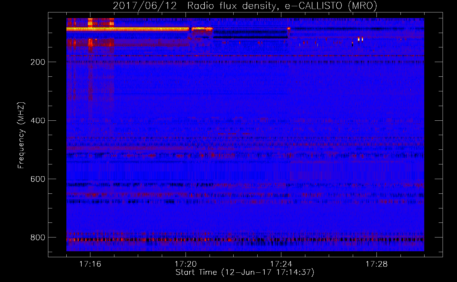Click the 17:28 time tick label

[377, 264]
